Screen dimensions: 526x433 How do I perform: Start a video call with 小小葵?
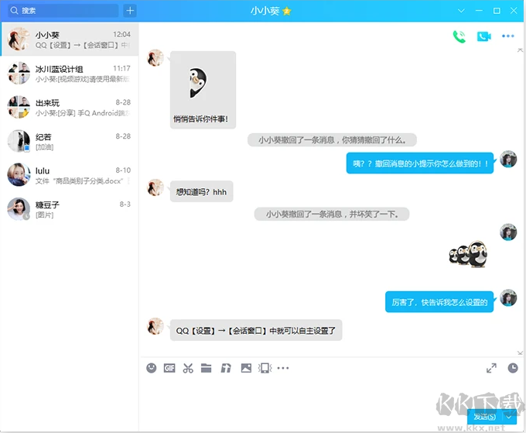point(483,36)
